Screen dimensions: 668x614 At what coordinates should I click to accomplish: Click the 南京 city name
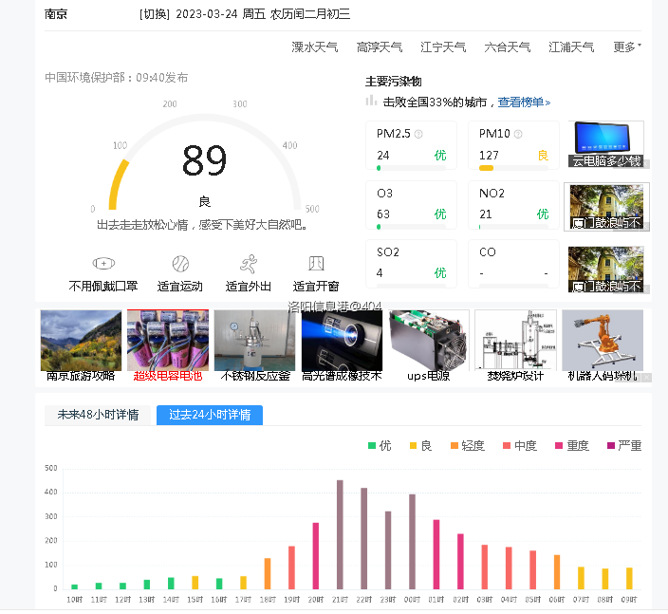coord(56,14)
